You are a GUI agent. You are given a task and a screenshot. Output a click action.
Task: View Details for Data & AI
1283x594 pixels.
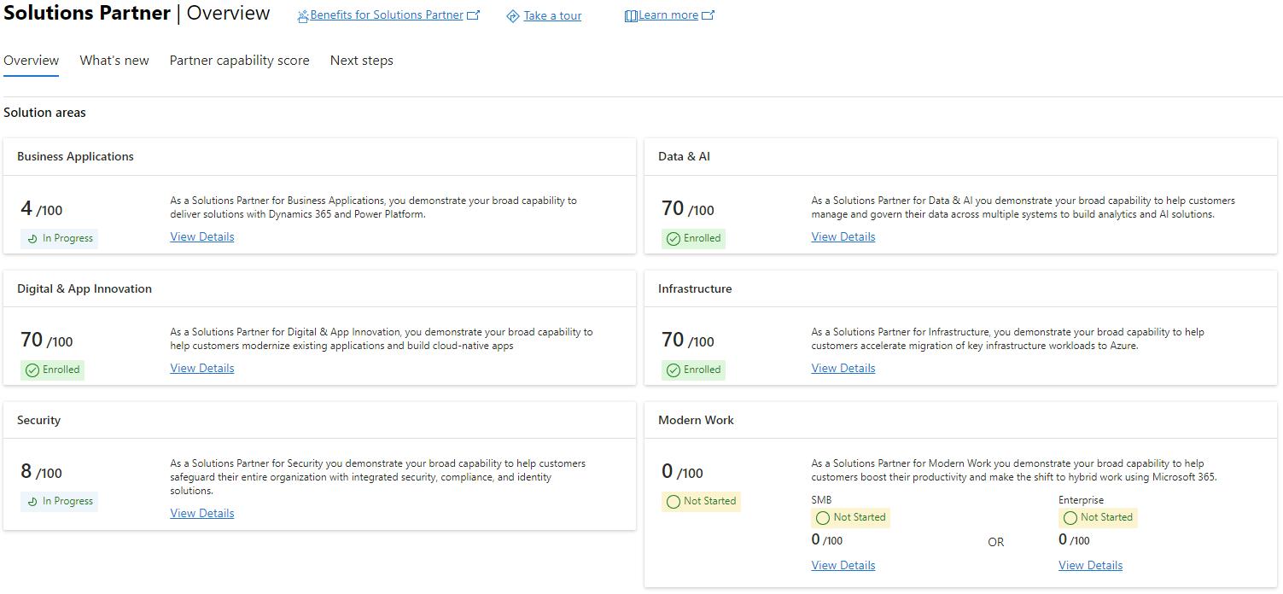843,237
